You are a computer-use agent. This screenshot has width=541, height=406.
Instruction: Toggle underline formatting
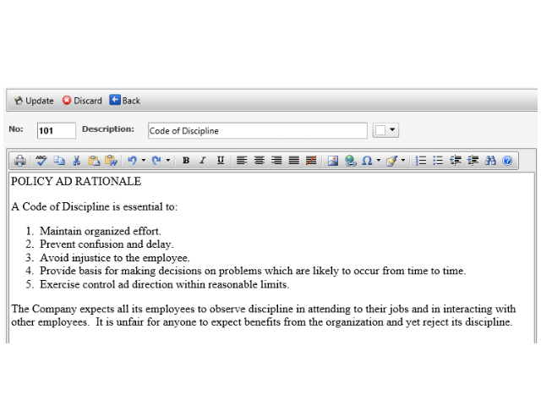pyautogui.click(x=221, y=161)
